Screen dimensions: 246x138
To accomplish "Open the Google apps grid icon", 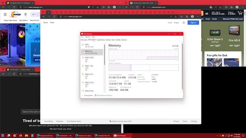I will pos(184,23).
